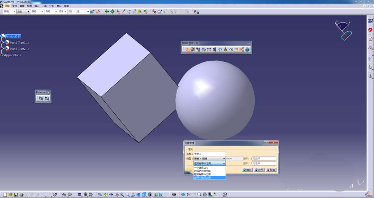This screenshot has height=198, width=374.
Task: Click the first Penetration toolbar icon
Action: click(41, 98)
